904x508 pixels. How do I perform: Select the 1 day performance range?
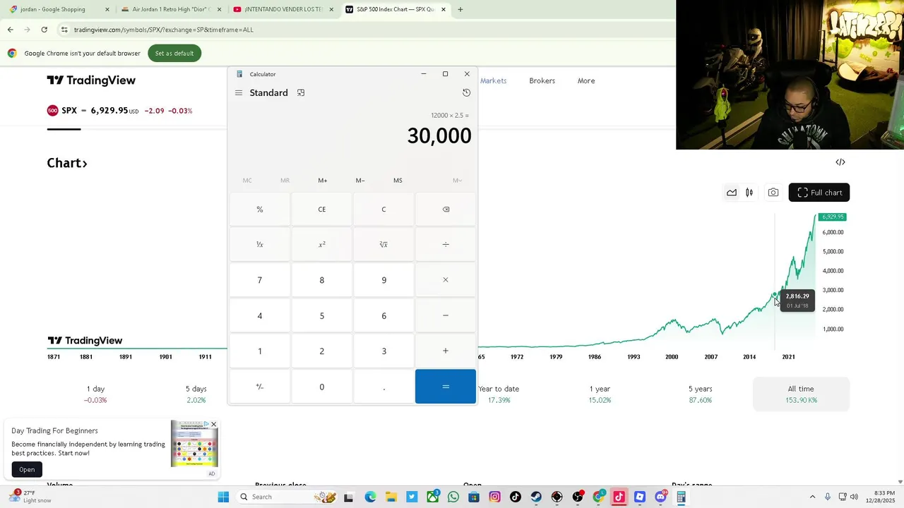(95, 394)
